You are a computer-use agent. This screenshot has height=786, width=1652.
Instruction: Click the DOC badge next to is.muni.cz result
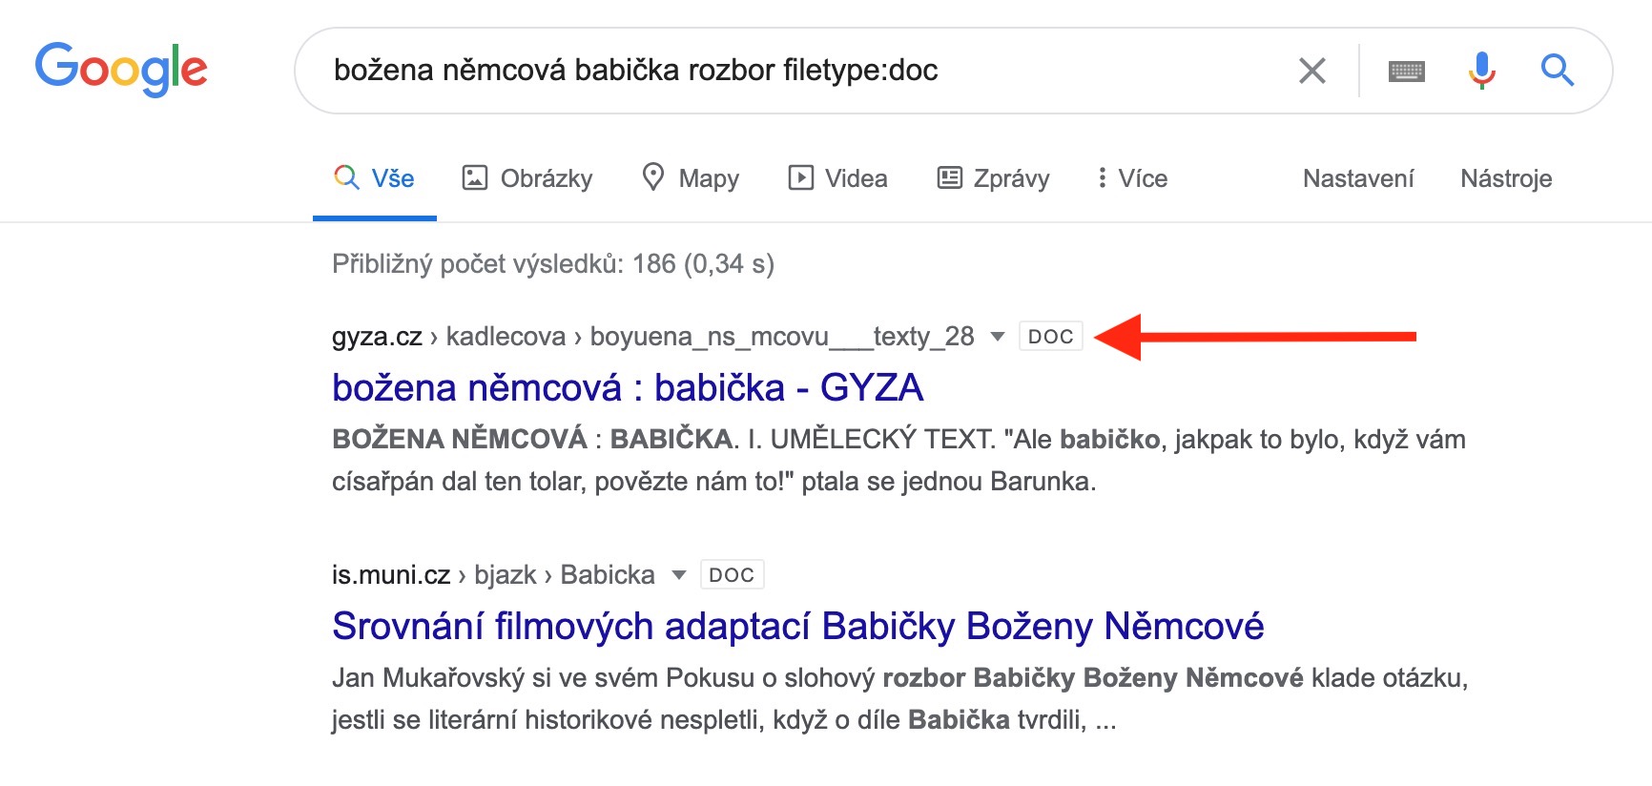(x=732, y=575)
